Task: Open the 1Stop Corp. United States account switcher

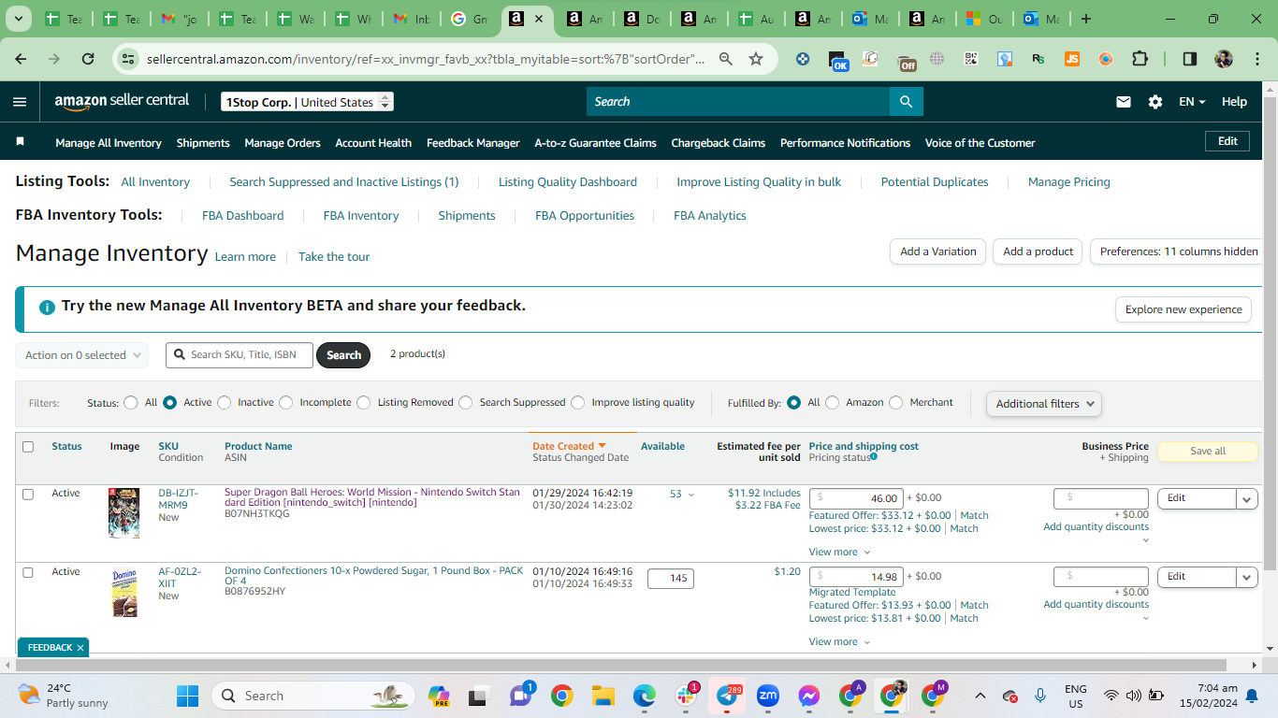Action: [307, 102]
